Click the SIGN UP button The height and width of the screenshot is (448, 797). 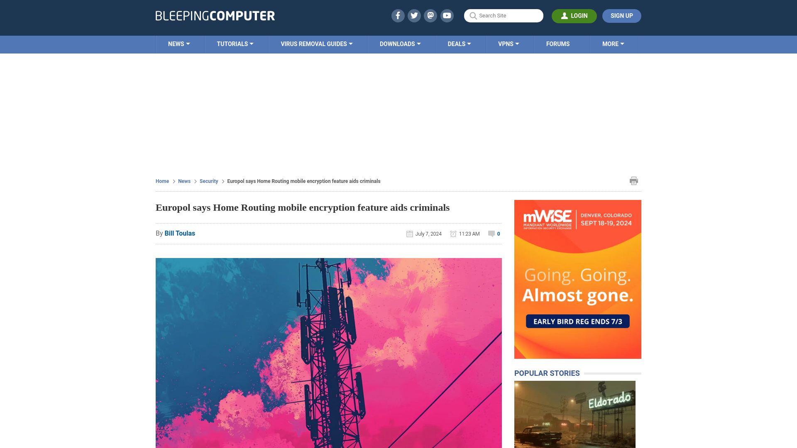tap(622, 16)
